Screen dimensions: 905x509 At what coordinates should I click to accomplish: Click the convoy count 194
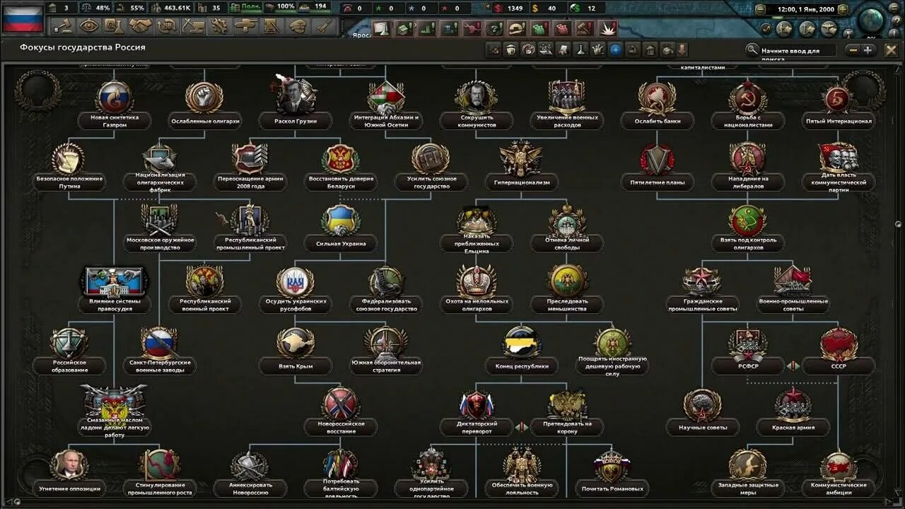[x=321, y=6]
